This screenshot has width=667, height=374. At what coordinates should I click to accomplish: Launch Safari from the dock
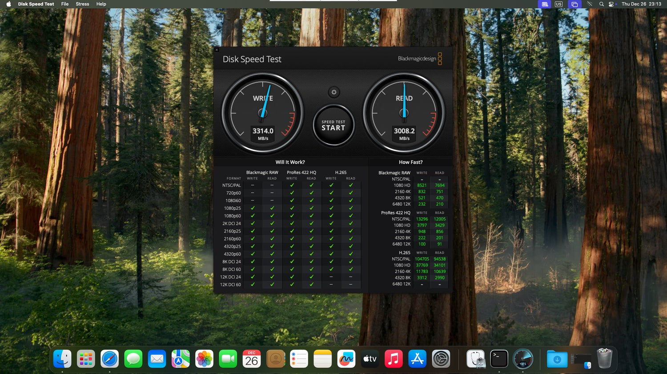(109, 359)
